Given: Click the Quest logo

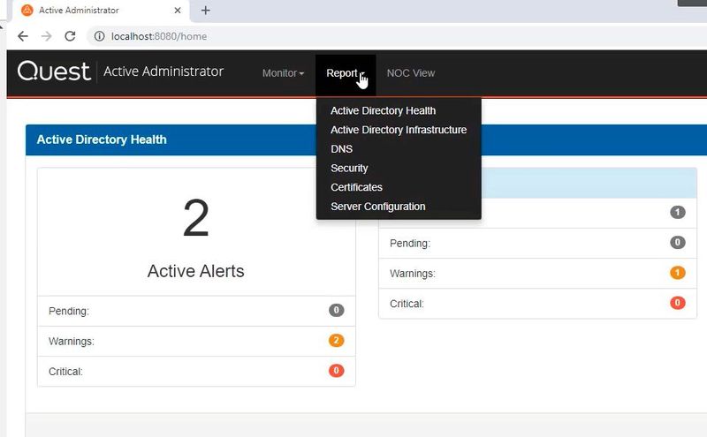Looking at the screenshot, I should [54, 72].
